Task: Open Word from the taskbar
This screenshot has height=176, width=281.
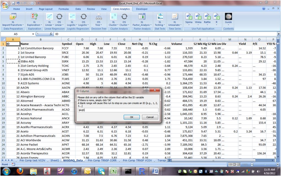Action: point(155,172)
